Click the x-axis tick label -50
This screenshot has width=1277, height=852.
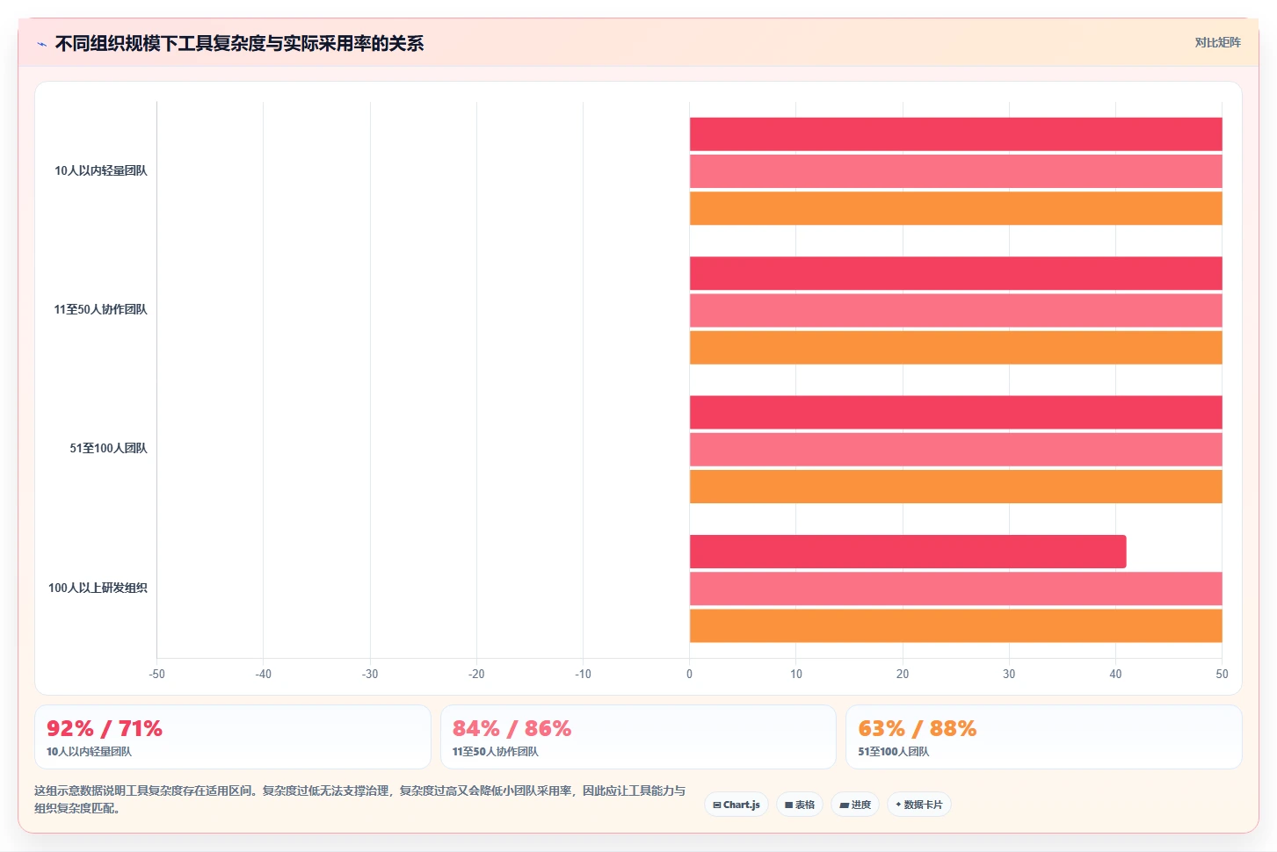click(156, 674)
